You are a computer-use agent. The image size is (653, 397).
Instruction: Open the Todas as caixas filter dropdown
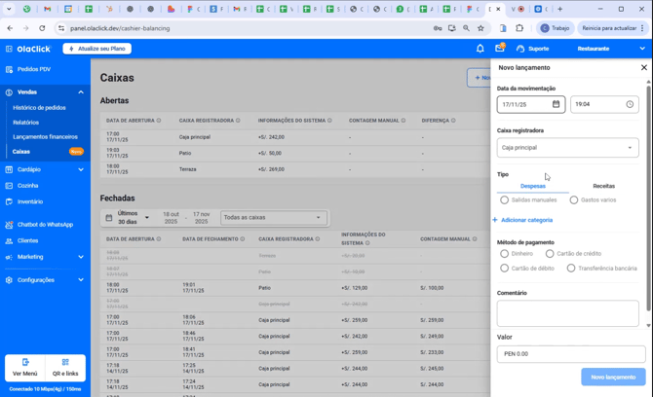[x=273, y=217]
